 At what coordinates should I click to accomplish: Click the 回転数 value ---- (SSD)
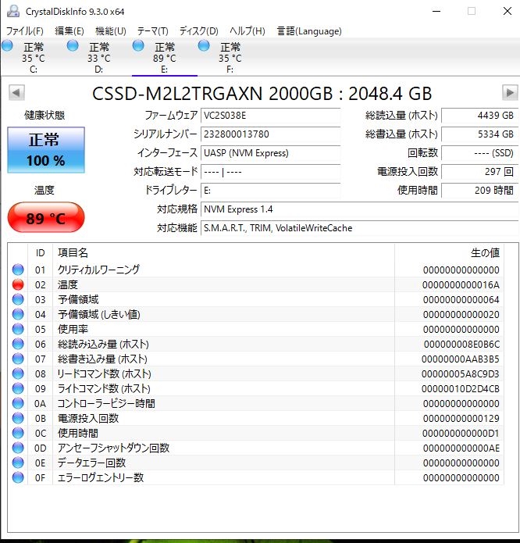[480, 153]
